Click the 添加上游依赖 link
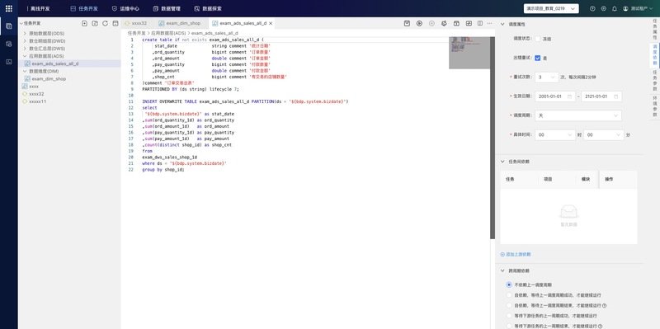660x329 pixels. pos(515,255)
